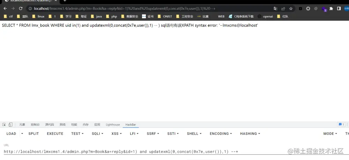Open the SSRF dropdown menu
349x160 pixels.
[153, 134]
